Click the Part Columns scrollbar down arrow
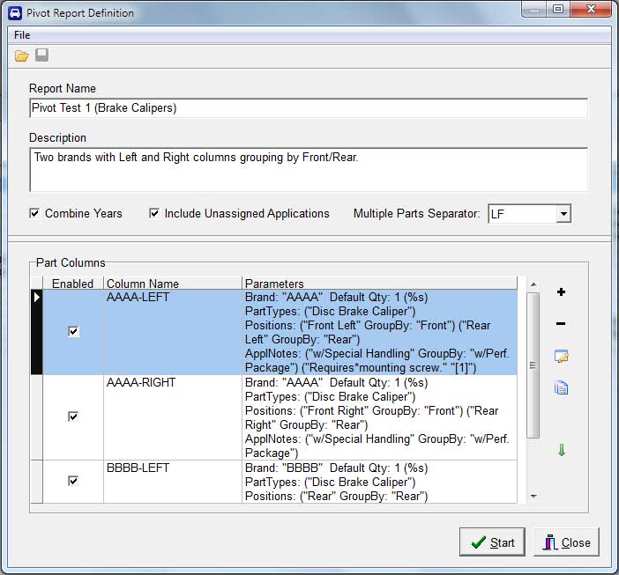 [533, 497]
